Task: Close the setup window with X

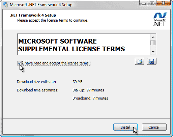Action: 163,3
